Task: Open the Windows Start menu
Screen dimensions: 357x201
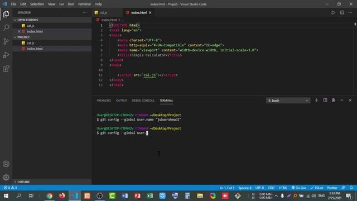Action: tap(6, 196)
